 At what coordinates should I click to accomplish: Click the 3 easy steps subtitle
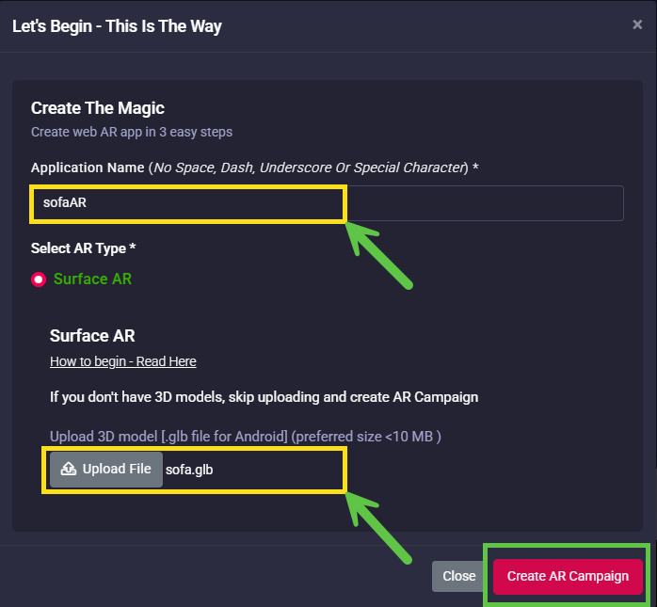[132, 132]
